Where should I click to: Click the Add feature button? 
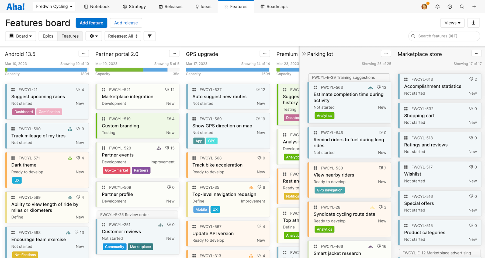coord(91,23)
